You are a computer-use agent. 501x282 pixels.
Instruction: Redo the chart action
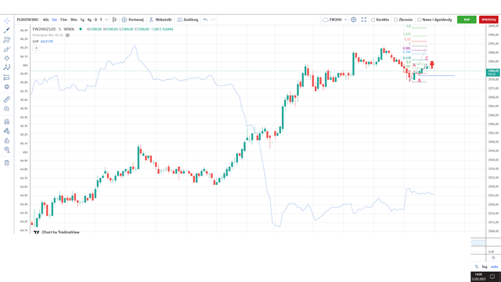coord(212,20)
